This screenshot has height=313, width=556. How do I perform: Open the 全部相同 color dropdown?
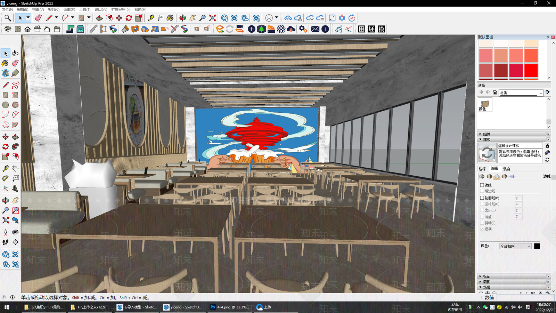(x=515, y=246)
